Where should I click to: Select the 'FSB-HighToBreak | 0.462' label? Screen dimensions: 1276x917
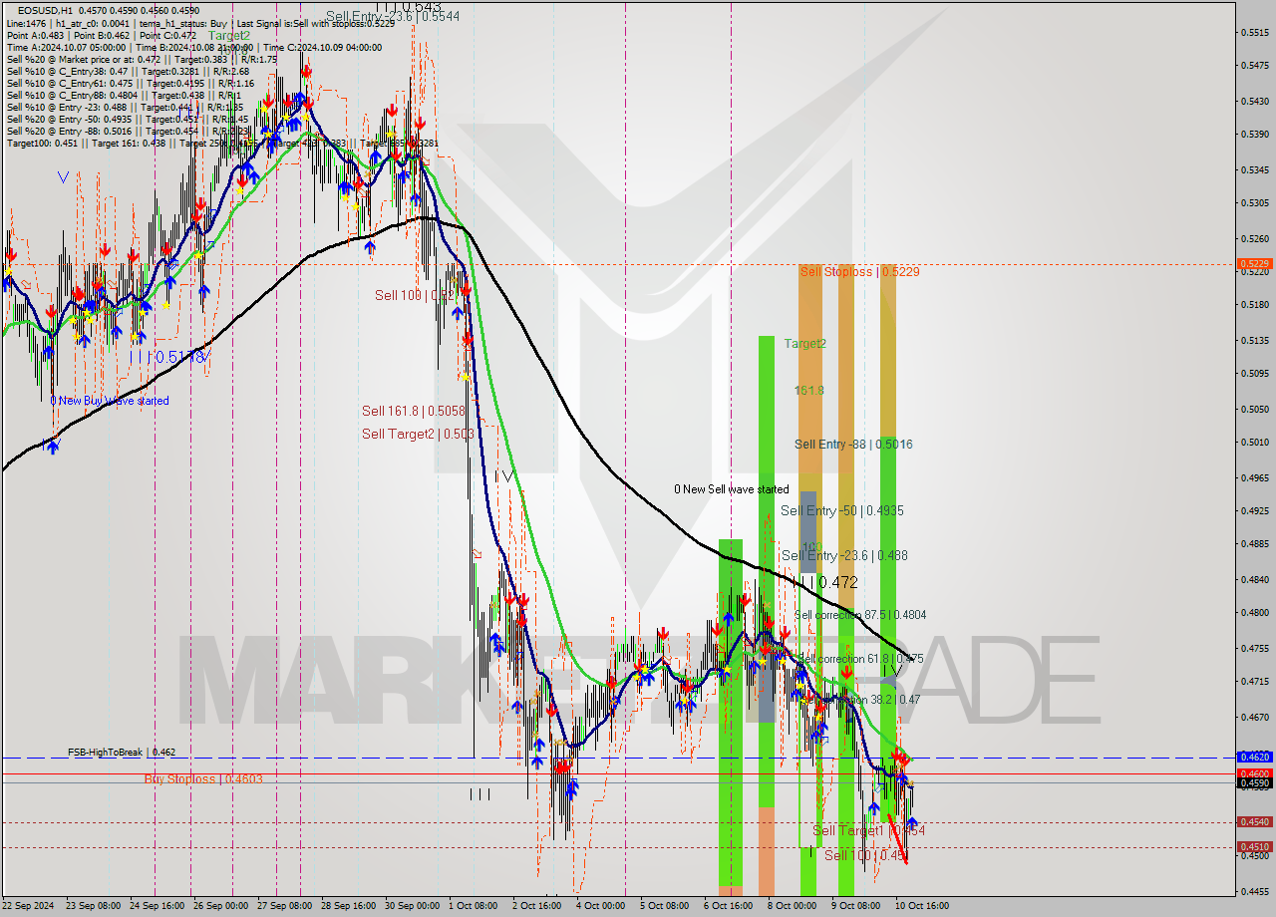tap(122, 752)
